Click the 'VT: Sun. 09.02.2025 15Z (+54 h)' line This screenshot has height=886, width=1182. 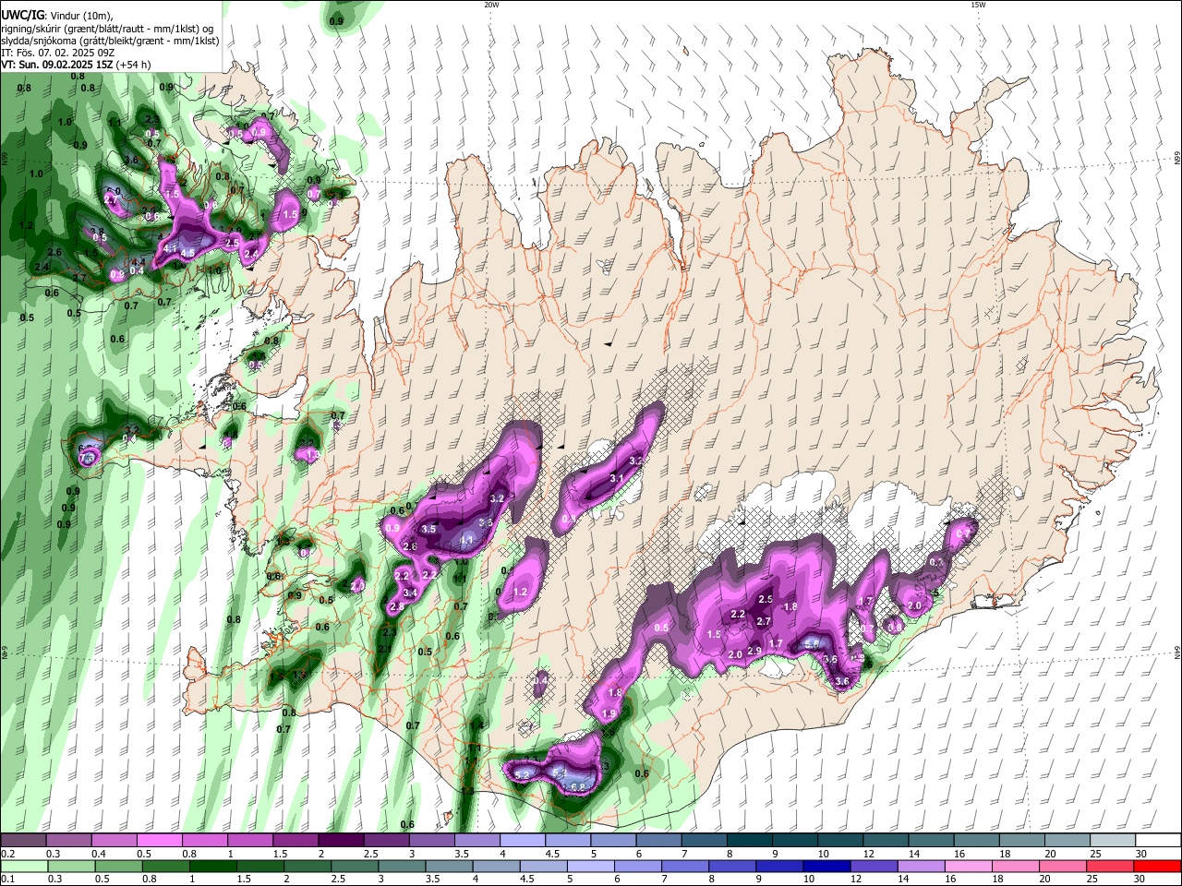(75, 65)
